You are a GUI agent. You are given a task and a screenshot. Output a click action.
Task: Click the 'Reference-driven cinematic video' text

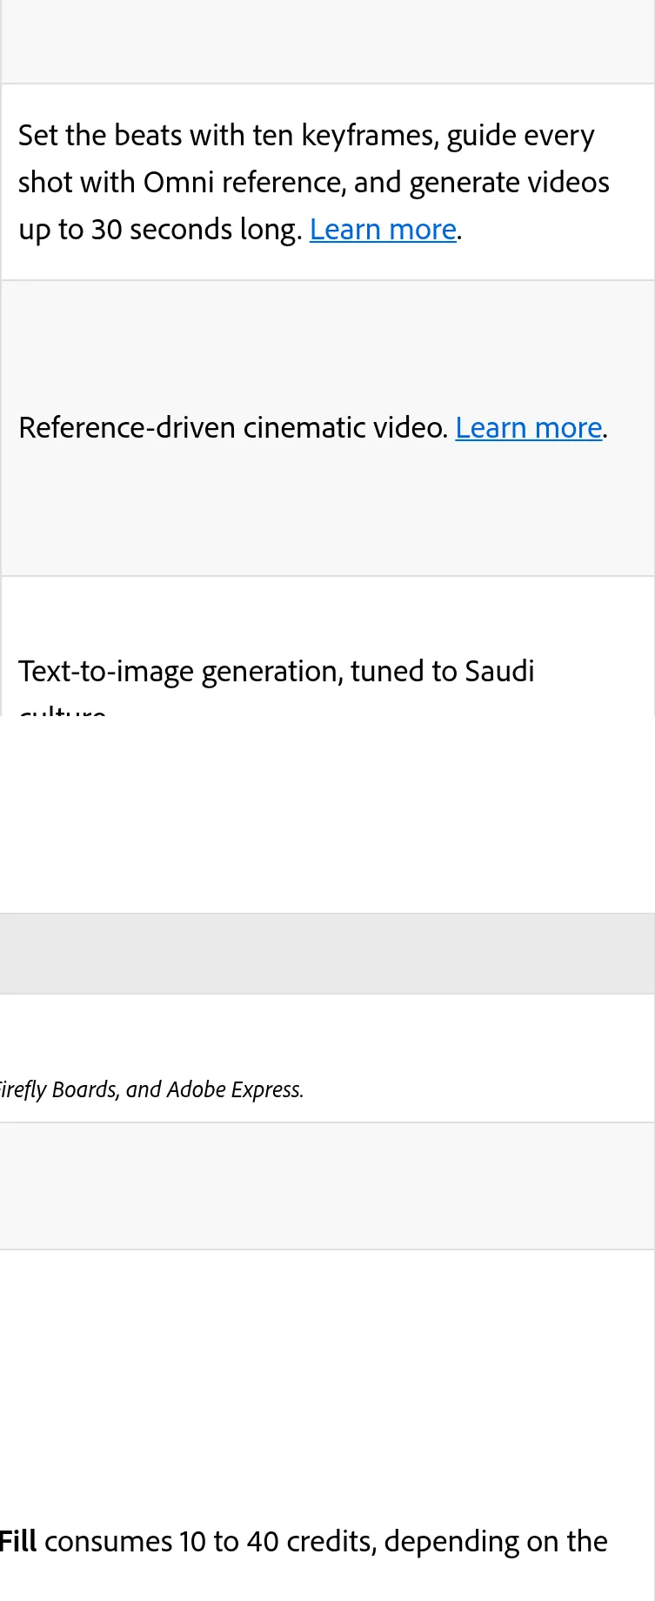(231, 428)
